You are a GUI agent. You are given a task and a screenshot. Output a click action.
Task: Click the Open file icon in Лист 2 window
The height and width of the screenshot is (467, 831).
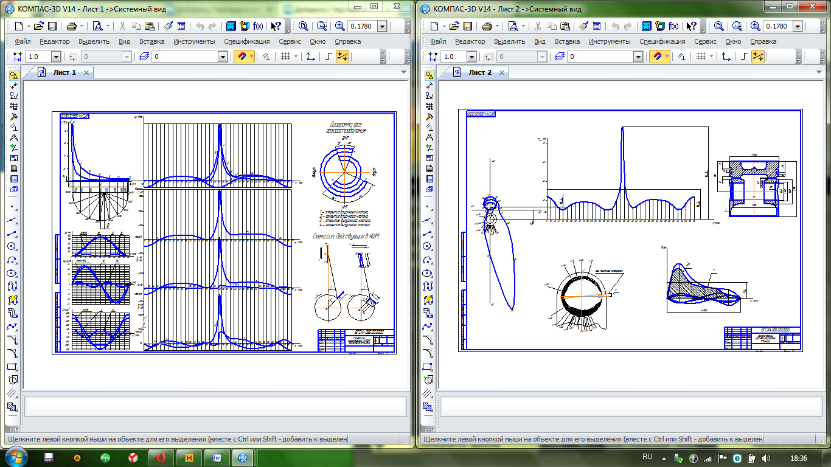[455, 26]
